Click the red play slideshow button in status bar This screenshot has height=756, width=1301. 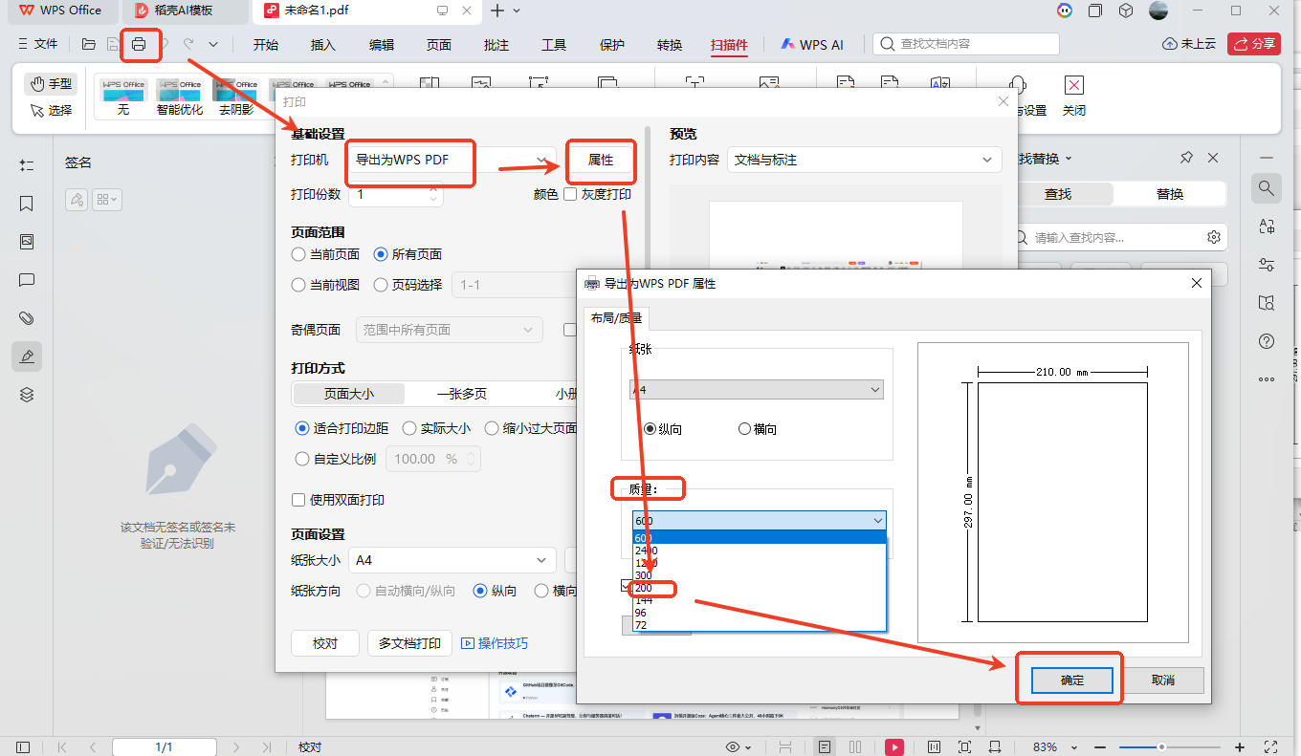coord(894,746)
